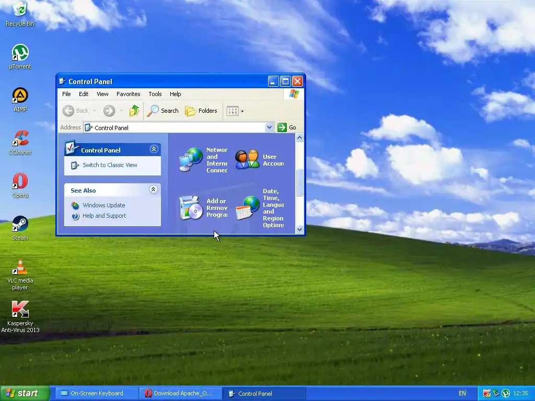Screen dimensions: 535x401
Task: Click the scrollbar down arrow
Action: pos(299,229)
